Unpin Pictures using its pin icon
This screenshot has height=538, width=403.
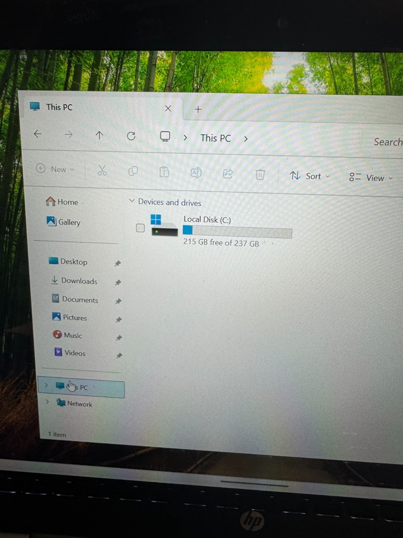(x=119, y=320)
